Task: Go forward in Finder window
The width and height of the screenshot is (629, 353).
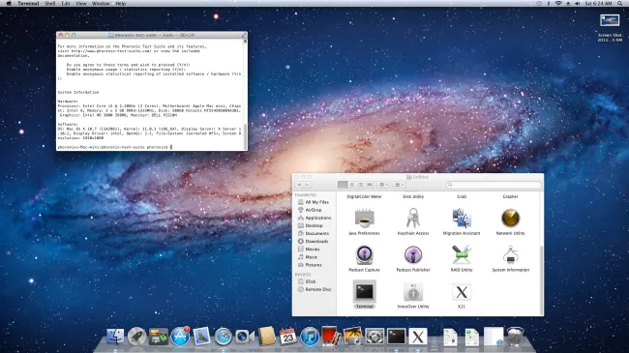Action: point(308,185)
